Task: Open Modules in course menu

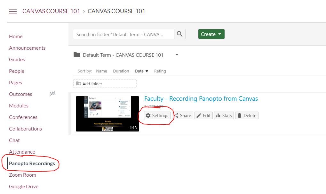Action: [19, 105]
